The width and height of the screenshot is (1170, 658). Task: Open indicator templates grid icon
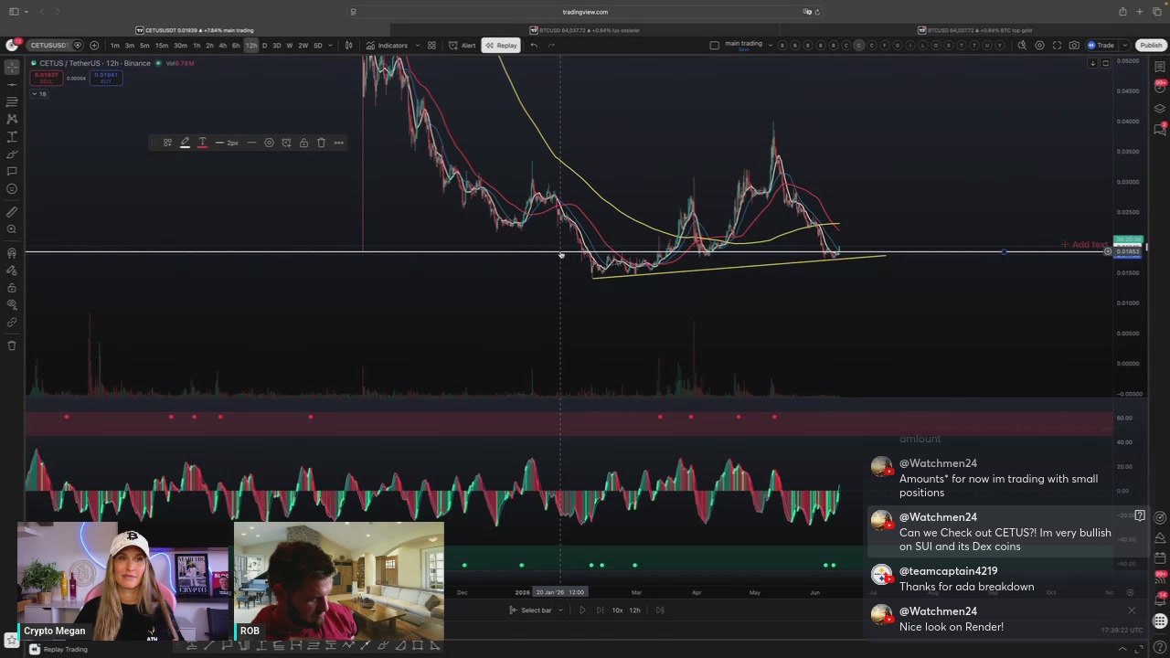pyautogui.click(x=431, y=45)
